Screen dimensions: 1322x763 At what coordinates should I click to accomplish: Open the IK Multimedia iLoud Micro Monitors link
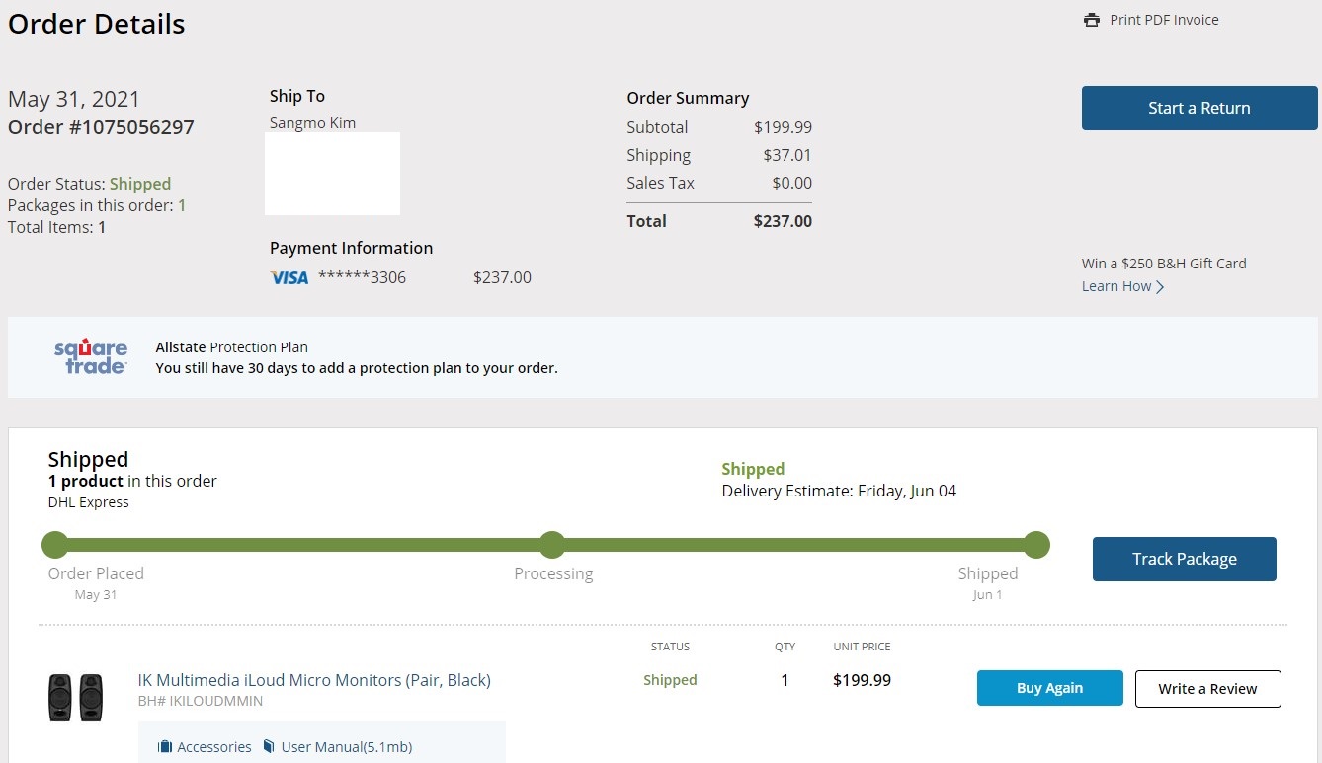(314, 680)
